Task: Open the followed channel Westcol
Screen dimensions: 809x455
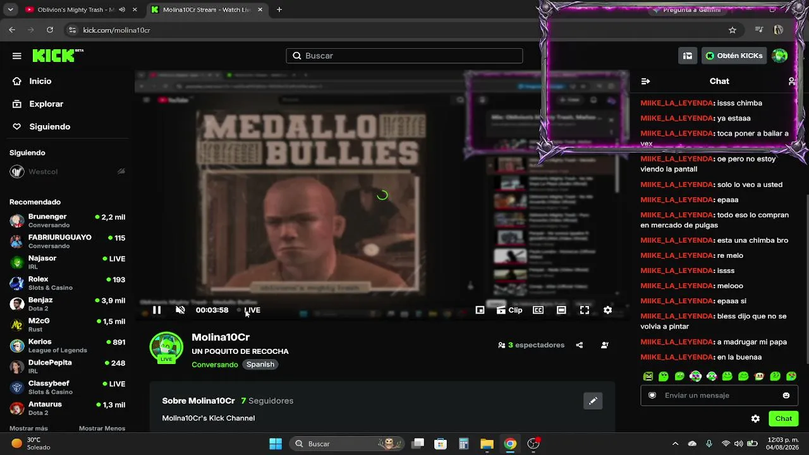Action: pyautogui.click(x=67, y=171)
